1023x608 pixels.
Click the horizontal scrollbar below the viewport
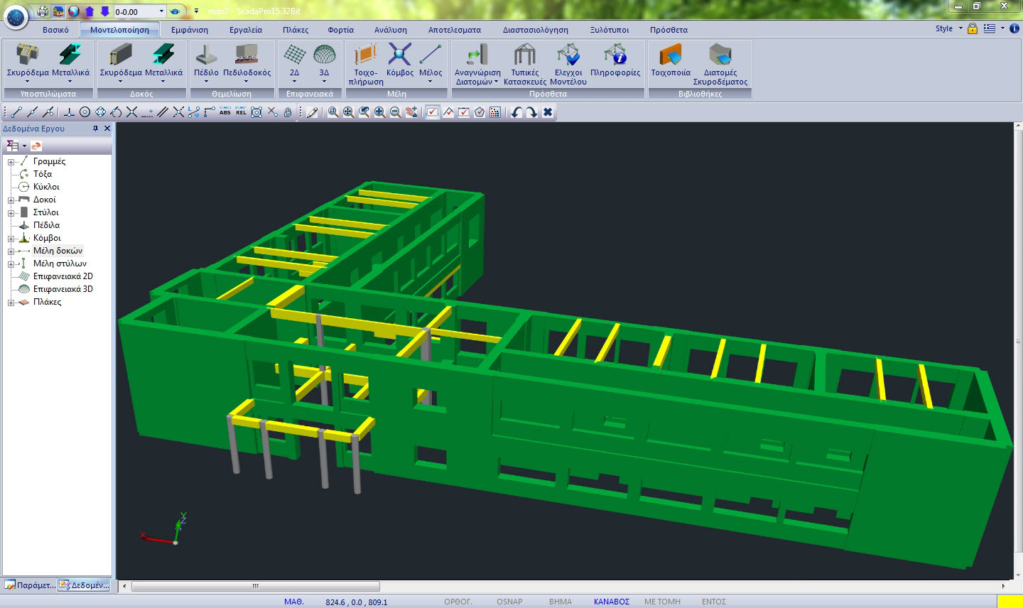[256, 586]
